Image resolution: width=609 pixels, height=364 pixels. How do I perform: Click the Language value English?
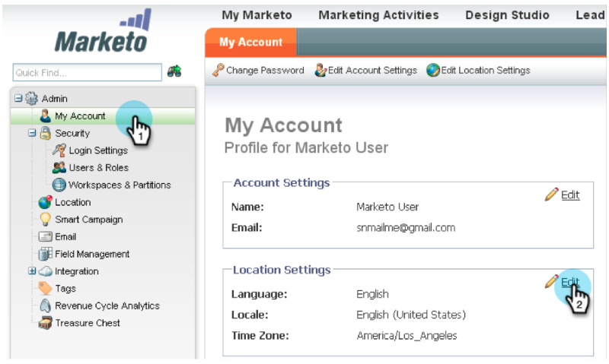click(372, 294)
